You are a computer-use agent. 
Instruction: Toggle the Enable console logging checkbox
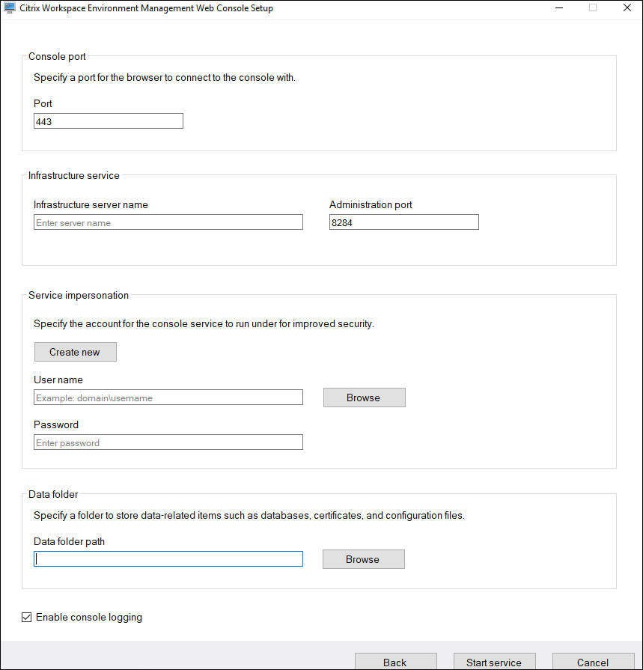tap(26, 617)
